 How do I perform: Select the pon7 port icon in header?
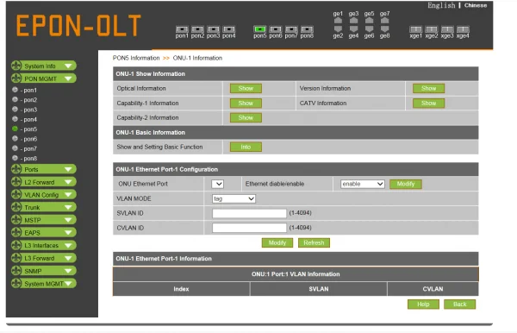pos(291,29)
